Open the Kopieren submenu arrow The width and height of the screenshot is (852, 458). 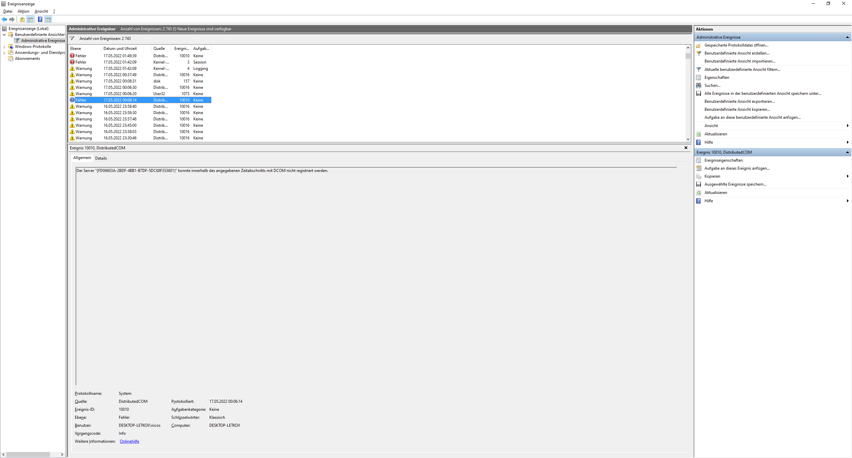click(847, 176)
